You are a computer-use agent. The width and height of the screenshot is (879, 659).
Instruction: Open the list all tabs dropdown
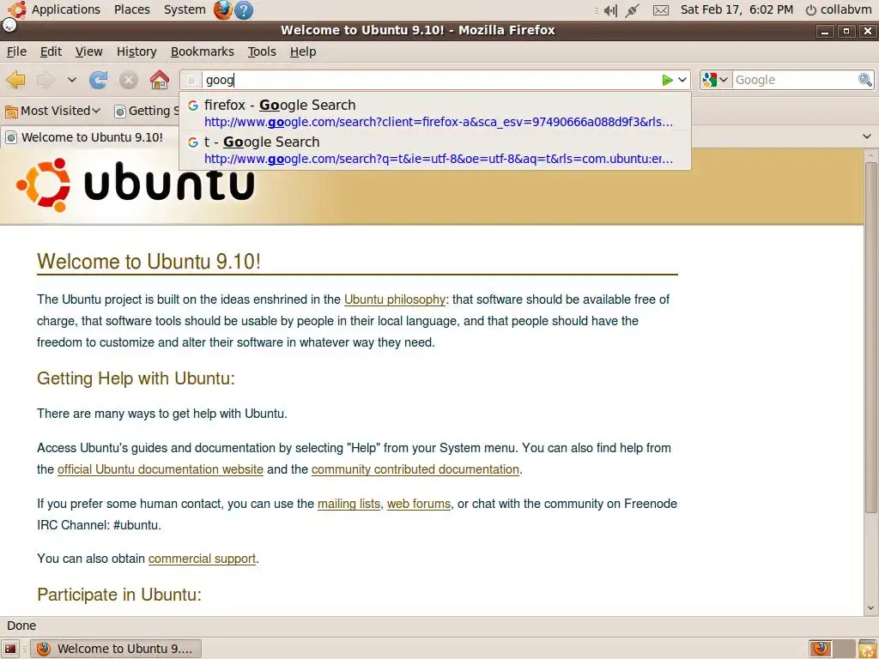tap(867, 136)
